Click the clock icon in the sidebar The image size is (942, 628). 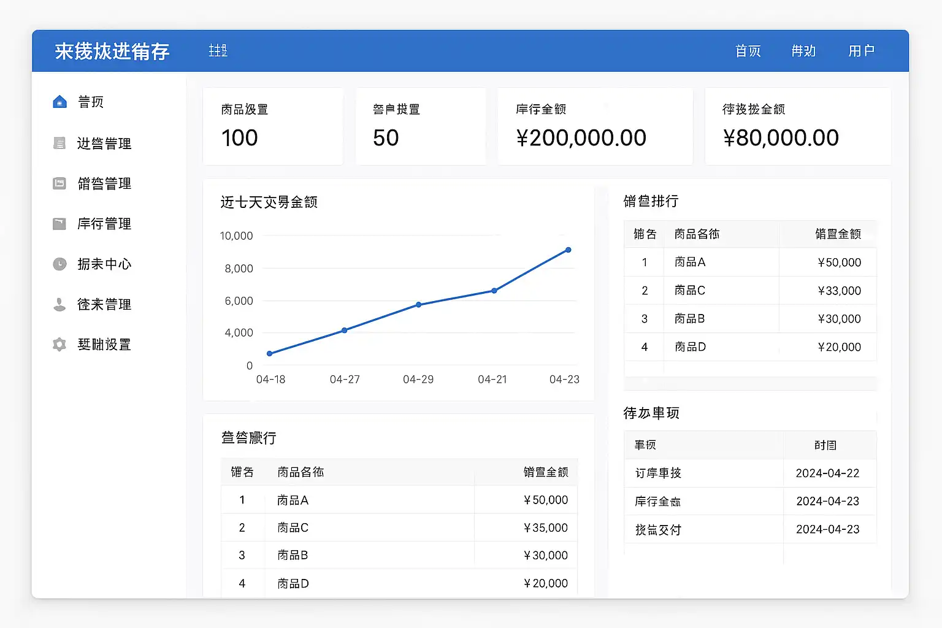[59, 264]
